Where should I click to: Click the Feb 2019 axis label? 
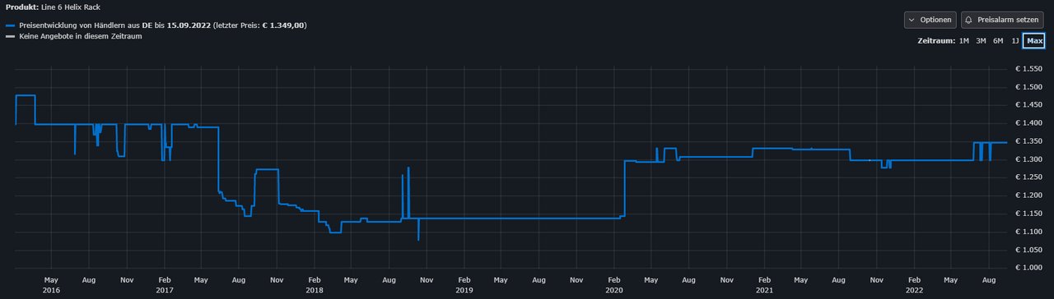[464, 285]
